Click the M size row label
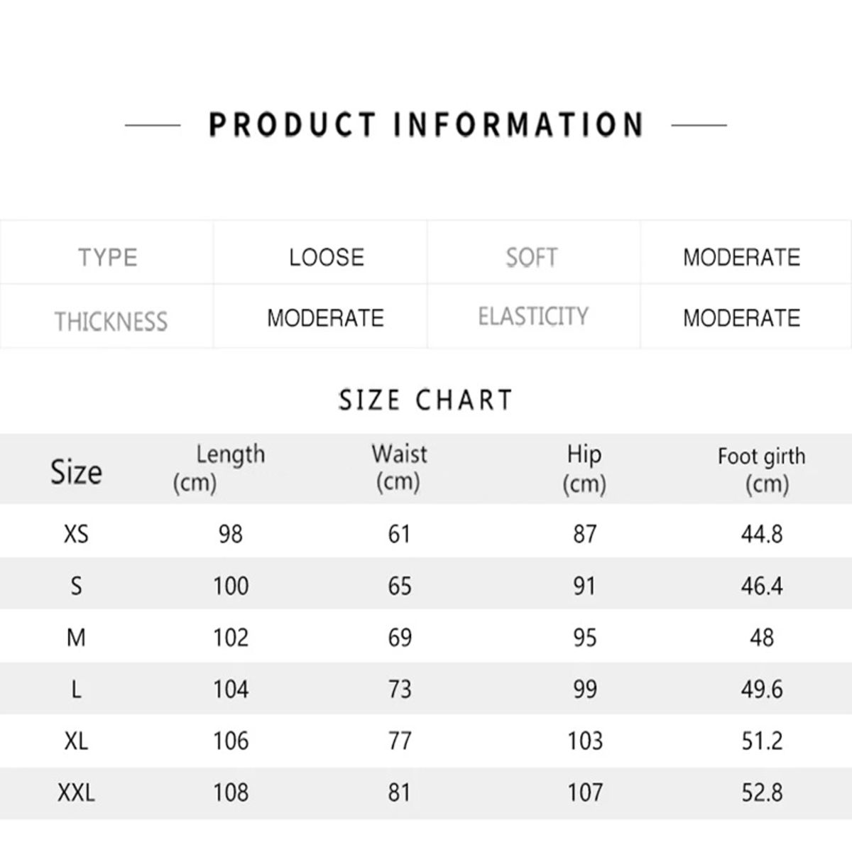 pyautogui.click(x=76, y=638)
